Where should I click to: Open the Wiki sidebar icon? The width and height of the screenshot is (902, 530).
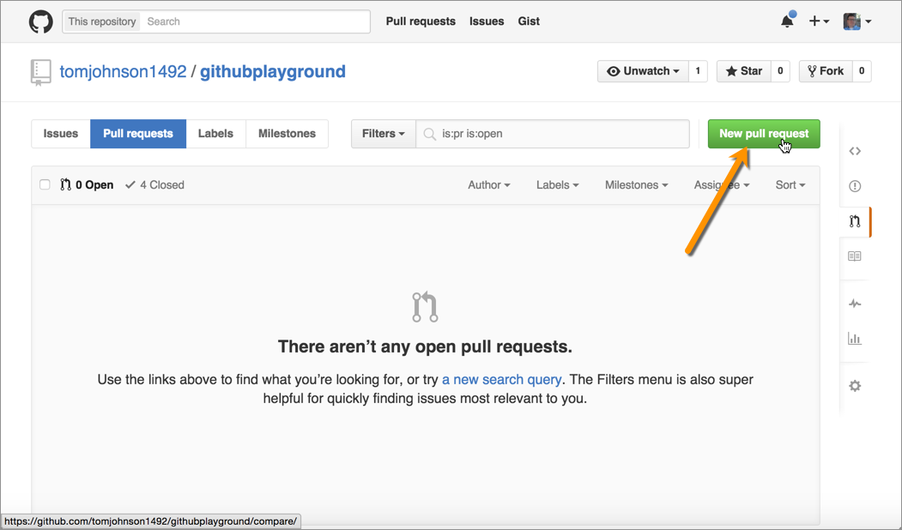coord(855,256)
